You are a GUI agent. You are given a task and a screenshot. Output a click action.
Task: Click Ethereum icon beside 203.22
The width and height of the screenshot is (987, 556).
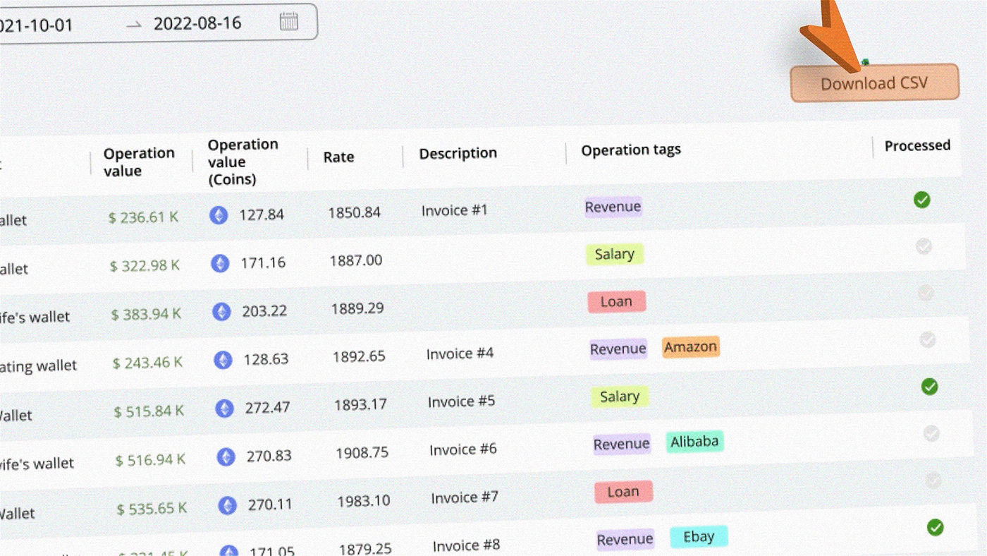(221, 312)
